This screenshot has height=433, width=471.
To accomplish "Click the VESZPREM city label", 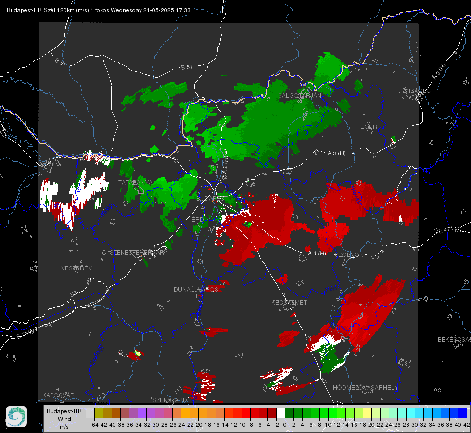I will (x=77, y=268).
